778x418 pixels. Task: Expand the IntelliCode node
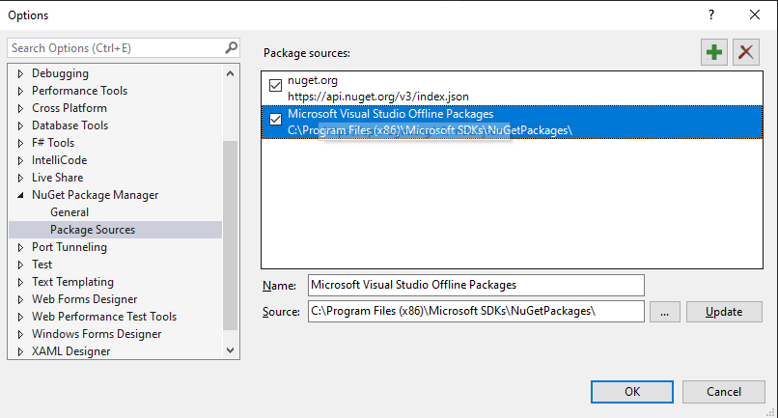(x=20, y=160)
